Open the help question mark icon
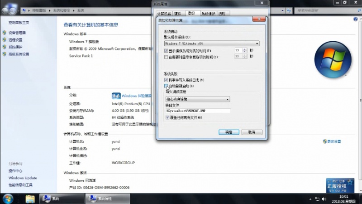This screenshot has height=204, width=362. point(355,19)
